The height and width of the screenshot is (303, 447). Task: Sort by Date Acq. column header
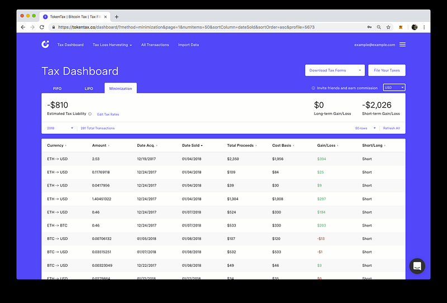pyautogui.click(x=147, y=145)
